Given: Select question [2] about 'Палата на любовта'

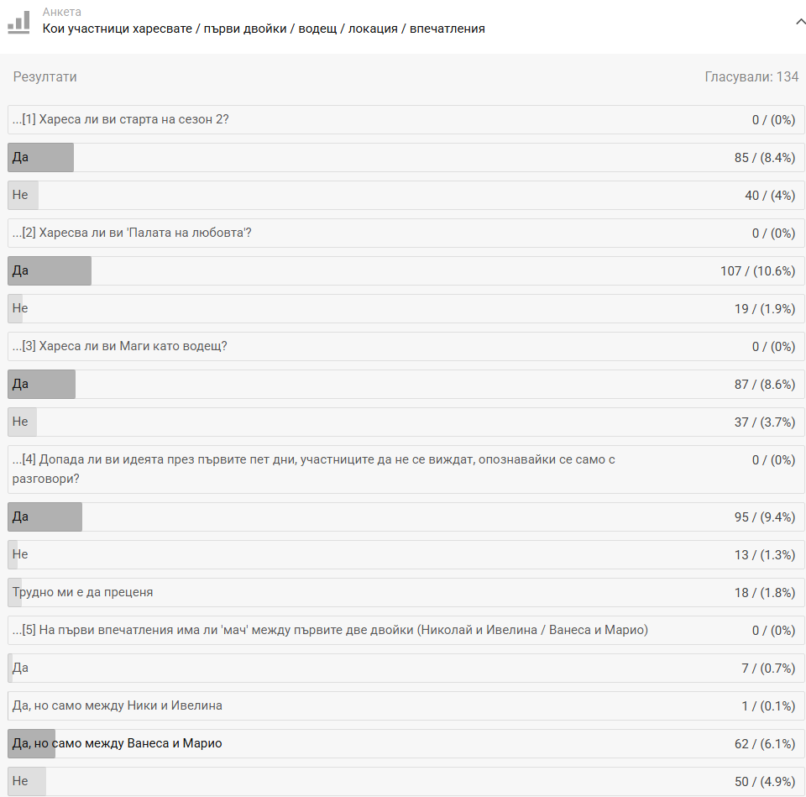Looking at the screenshot, I should click(132, 233).
